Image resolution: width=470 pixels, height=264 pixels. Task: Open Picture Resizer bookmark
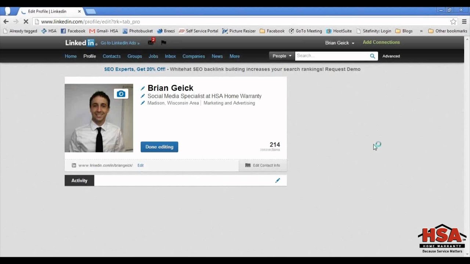tap(239, 31)
